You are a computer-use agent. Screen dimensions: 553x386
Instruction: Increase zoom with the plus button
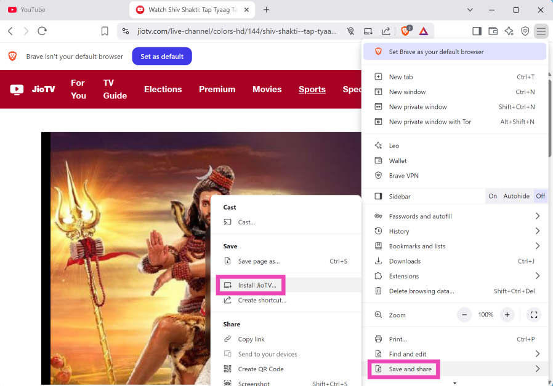(507, 315)
